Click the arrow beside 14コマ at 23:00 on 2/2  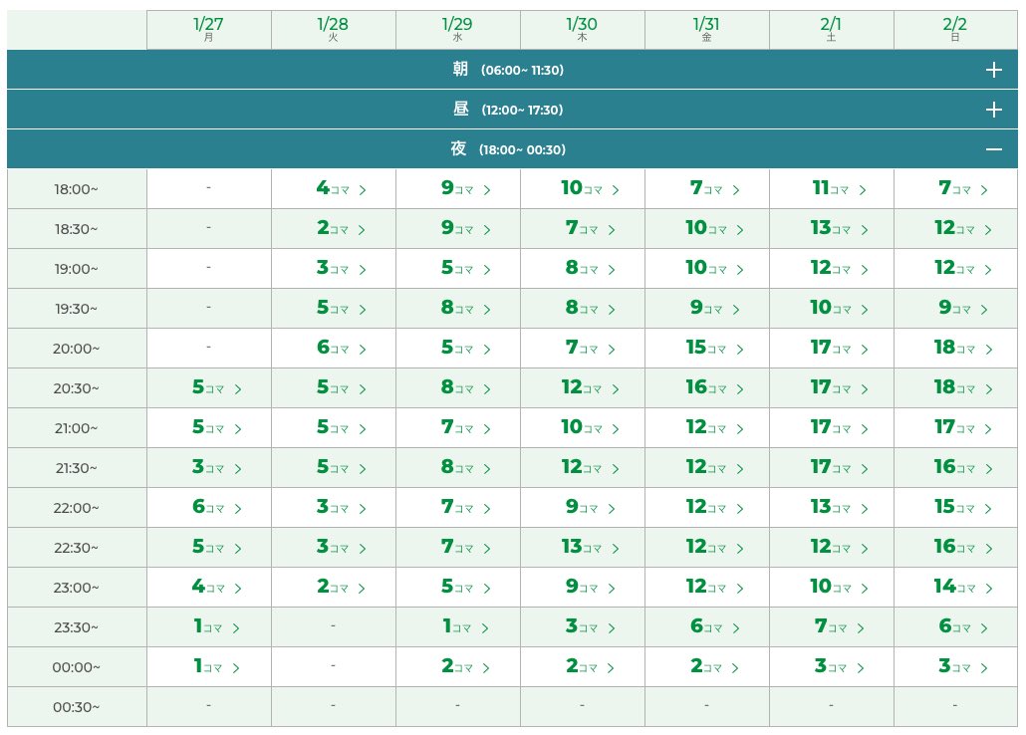pos(989,589)
